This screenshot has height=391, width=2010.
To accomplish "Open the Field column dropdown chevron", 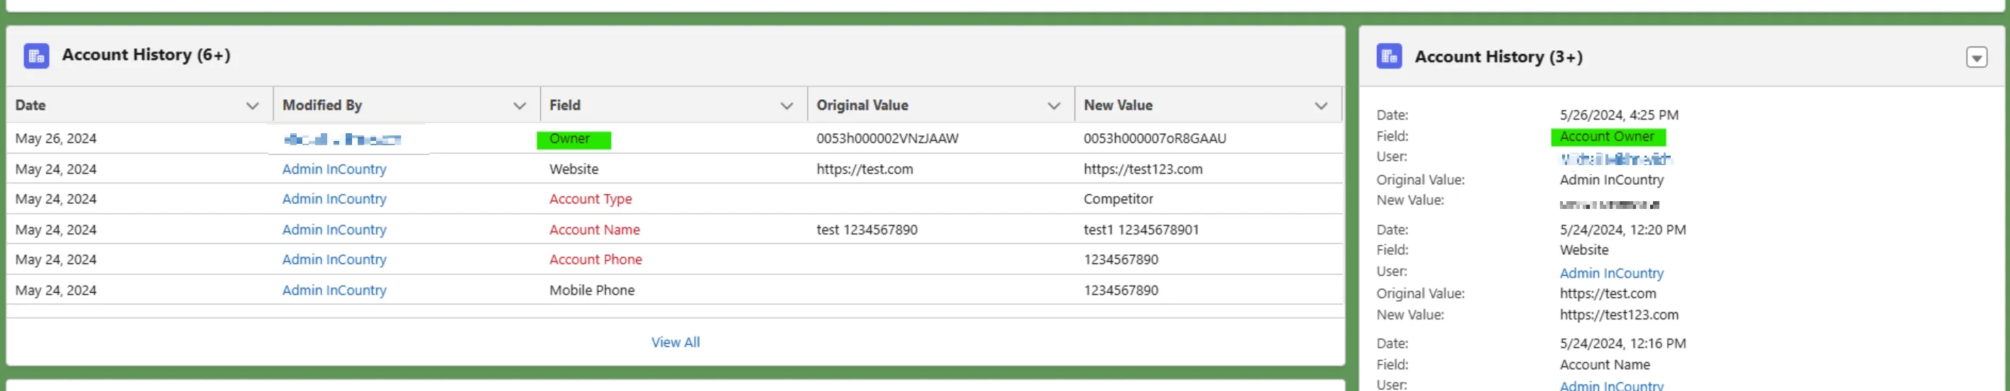I will (x=786, y=106).
